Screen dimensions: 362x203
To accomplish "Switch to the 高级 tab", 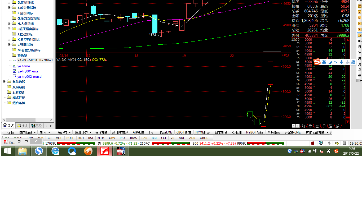I will coord(36,126).
